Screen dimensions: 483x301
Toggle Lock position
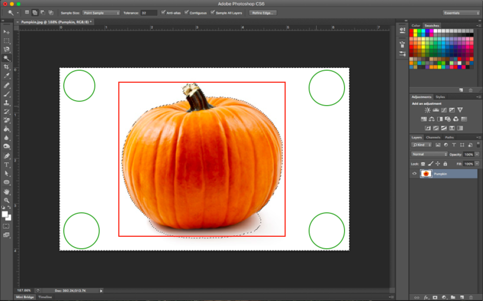pos(438,164)
